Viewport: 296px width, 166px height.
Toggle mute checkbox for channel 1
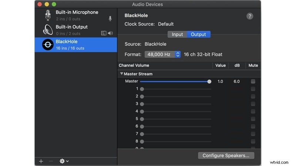point(253,89)
